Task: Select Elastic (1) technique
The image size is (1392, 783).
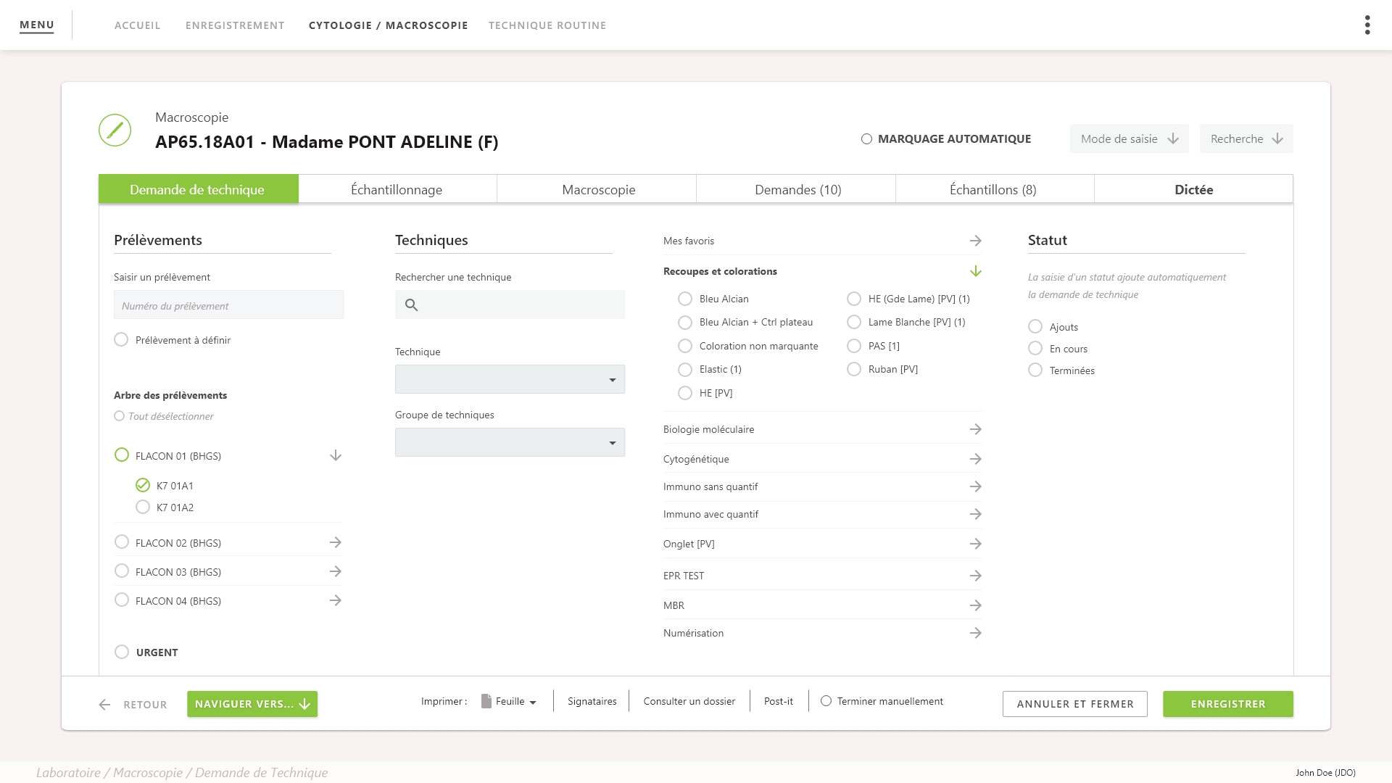Action: click(x=685, y=369)
